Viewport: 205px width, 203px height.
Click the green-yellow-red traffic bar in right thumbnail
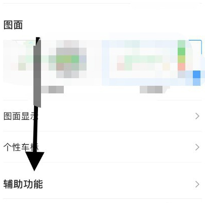182,55
